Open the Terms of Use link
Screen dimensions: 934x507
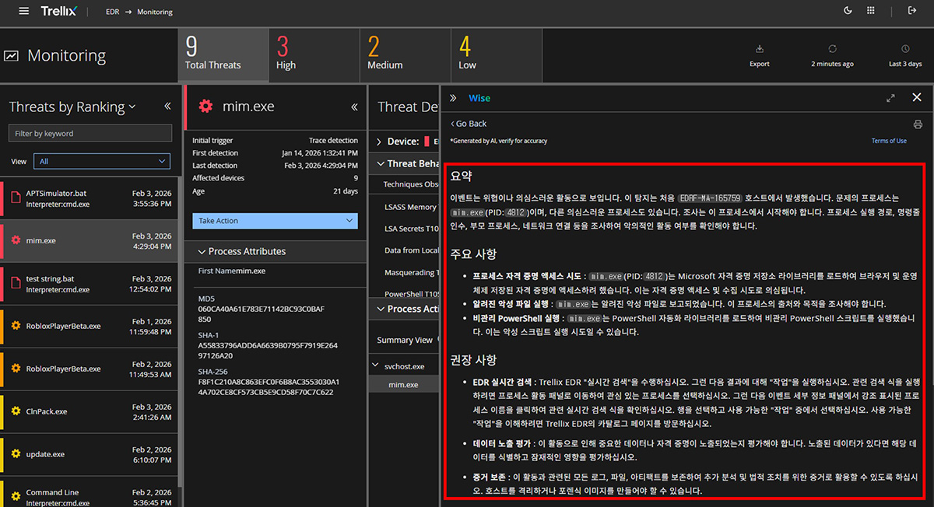[x=889, y=141]
